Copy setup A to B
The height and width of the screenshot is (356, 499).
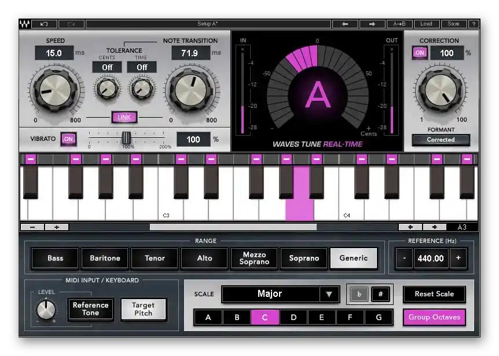pyautogui.click(x=399, y=24)
